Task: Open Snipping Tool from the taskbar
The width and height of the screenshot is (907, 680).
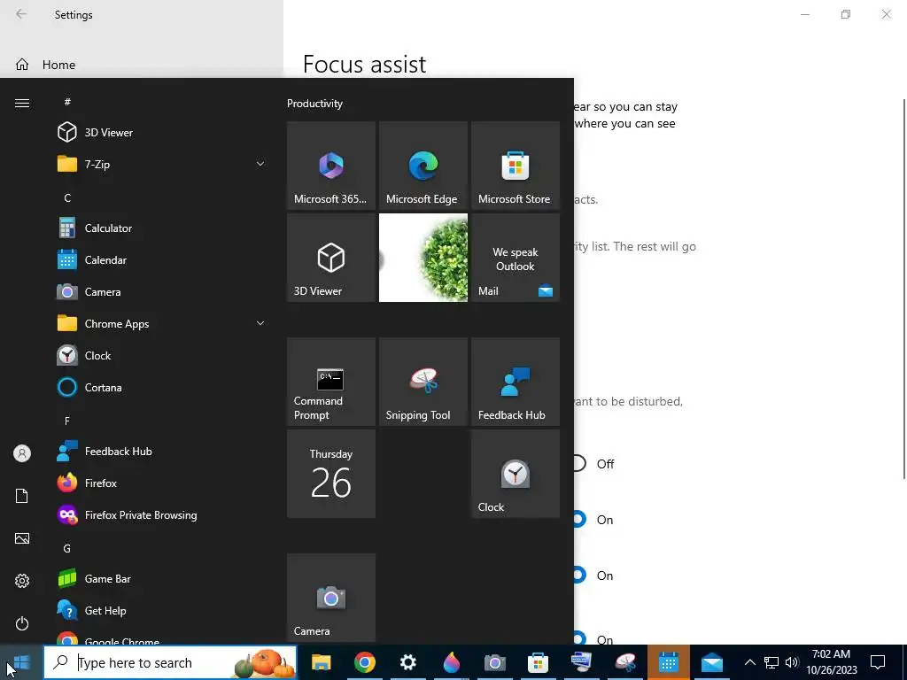Action: coord(624,662)
